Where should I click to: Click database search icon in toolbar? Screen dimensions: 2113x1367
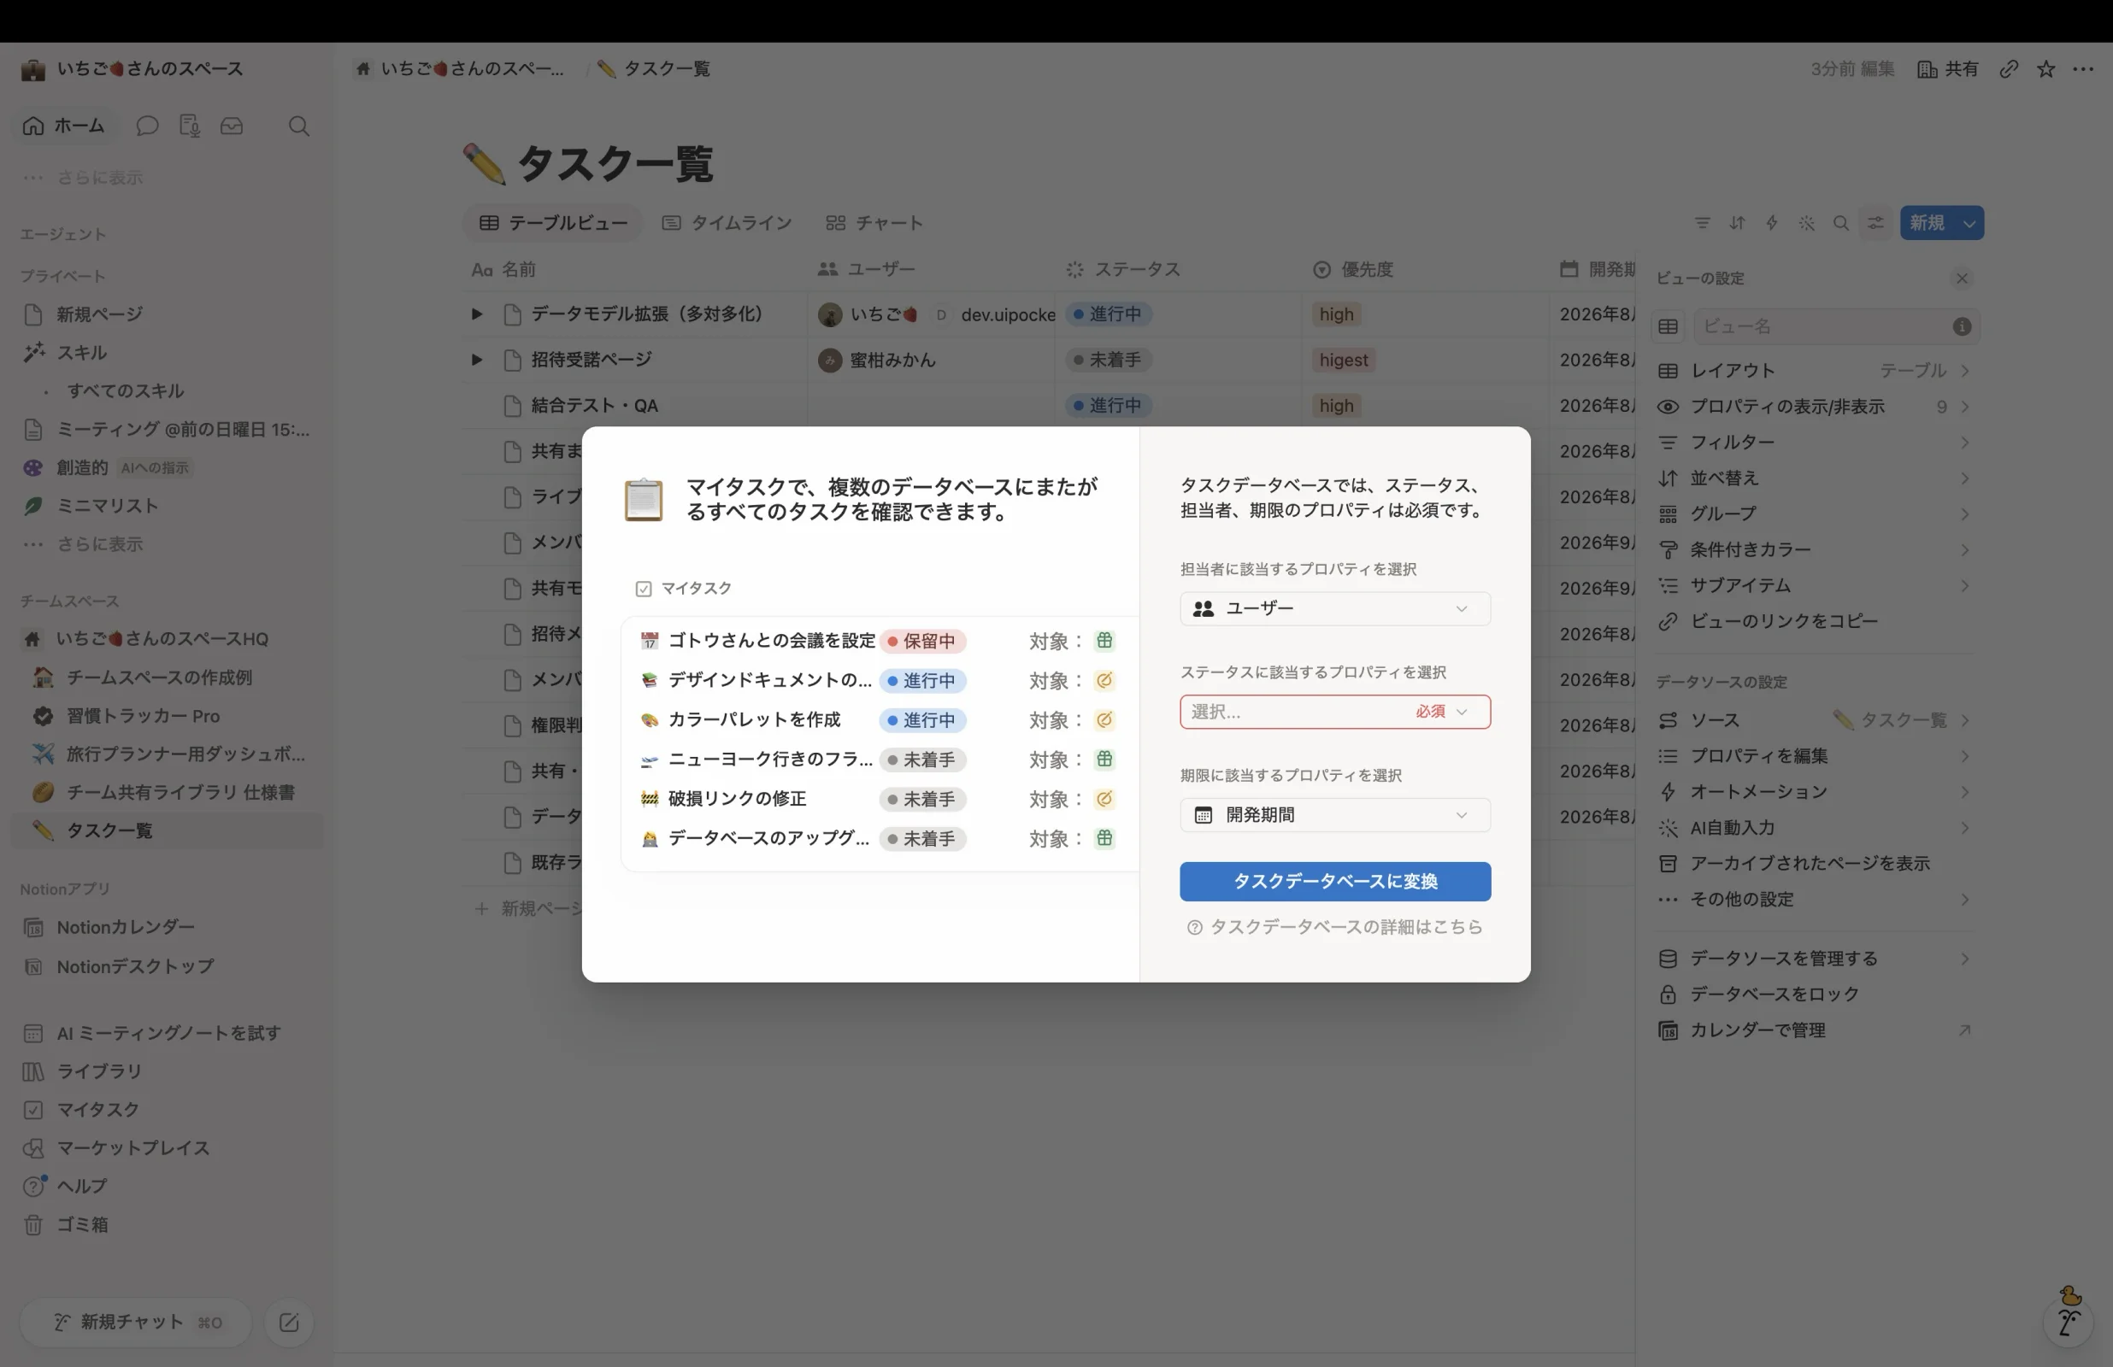(1841, 223)
